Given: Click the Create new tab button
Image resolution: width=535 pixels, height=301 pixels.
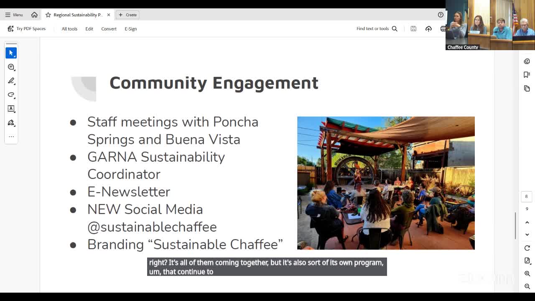Looking at the screenshot, I should click(127, 15).
